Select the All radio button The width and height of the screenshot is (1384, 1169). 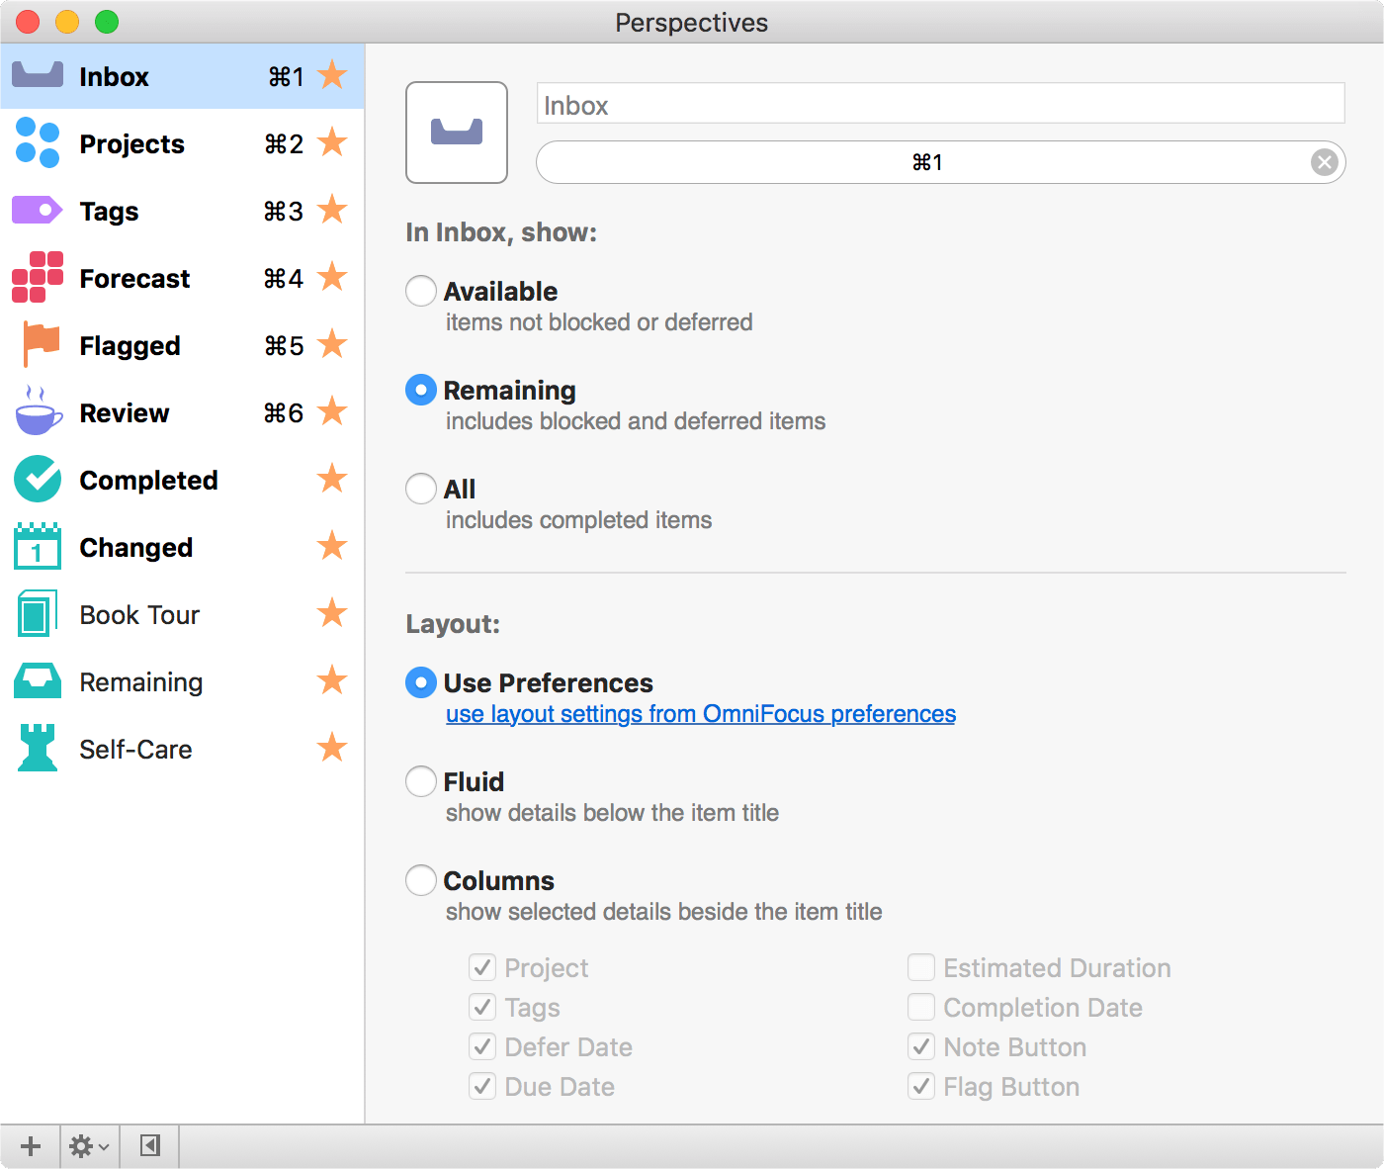[x=421, y=489]
